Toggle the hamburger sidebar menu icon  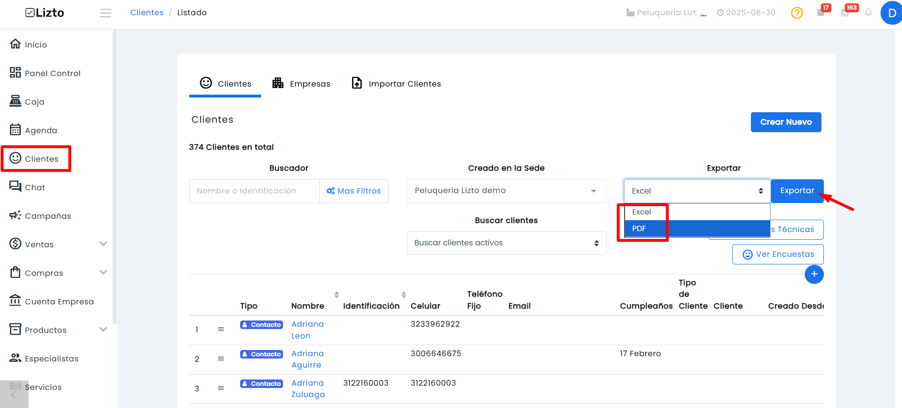coord(106,13)
